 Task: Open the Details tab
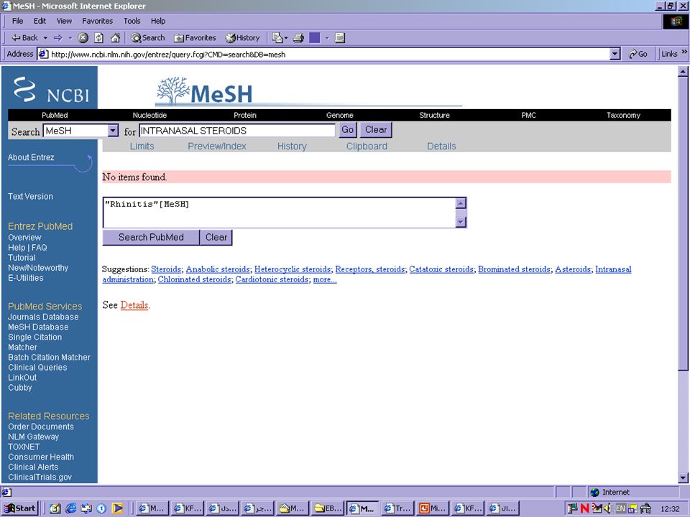coord(441,146)
